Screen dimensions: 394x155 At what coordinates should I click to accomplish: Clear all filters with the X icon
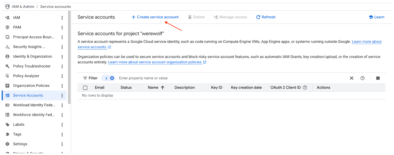[352, 78]
